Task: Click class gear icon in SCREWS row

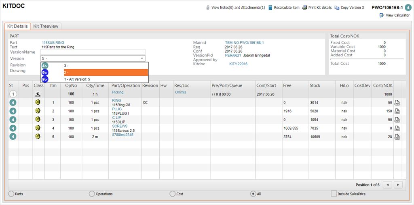Action: click(38, 128)
